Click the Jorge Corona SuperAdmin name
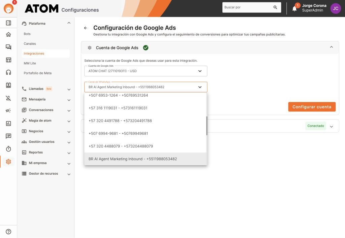The width and height of the screenshot is (345, 238). point(314,8)
